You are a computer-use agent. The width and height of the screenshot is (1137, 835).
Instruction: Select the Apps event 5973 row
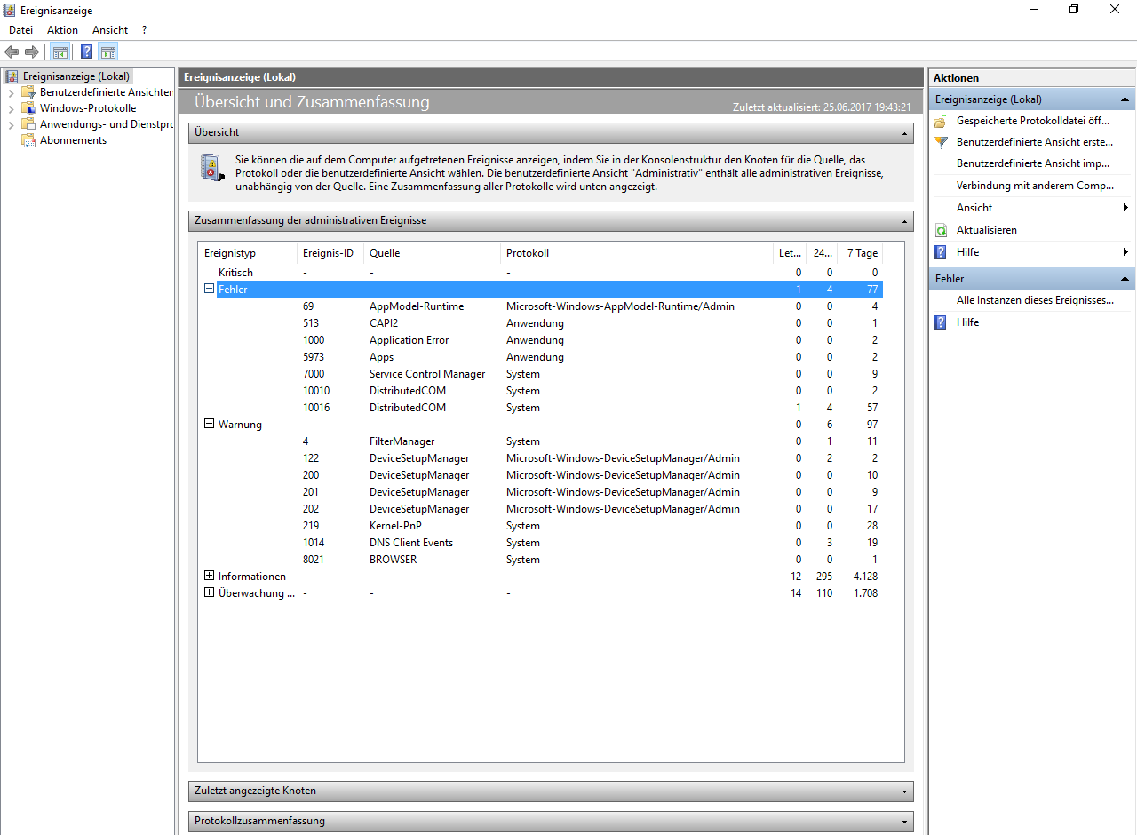[x=542, y=357]
